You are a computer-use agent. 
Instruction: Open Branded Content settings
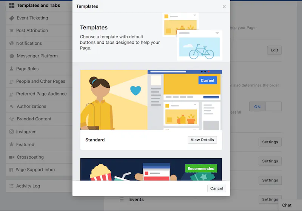point(39,119)
